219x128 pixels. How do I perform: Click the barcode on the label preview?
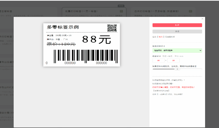coord(86,57)
